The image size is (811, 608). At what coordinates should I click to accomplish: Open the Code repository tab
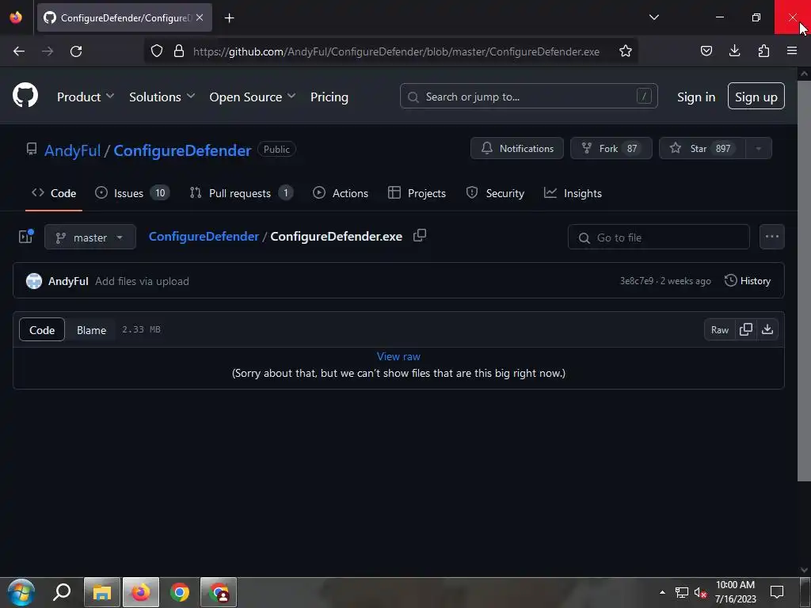point(54,193)
